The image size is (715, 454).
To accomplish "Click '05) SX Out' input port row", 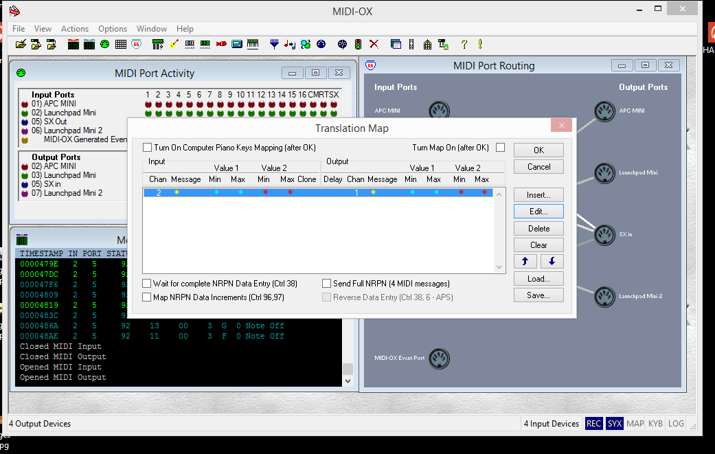I will point(49,122).
